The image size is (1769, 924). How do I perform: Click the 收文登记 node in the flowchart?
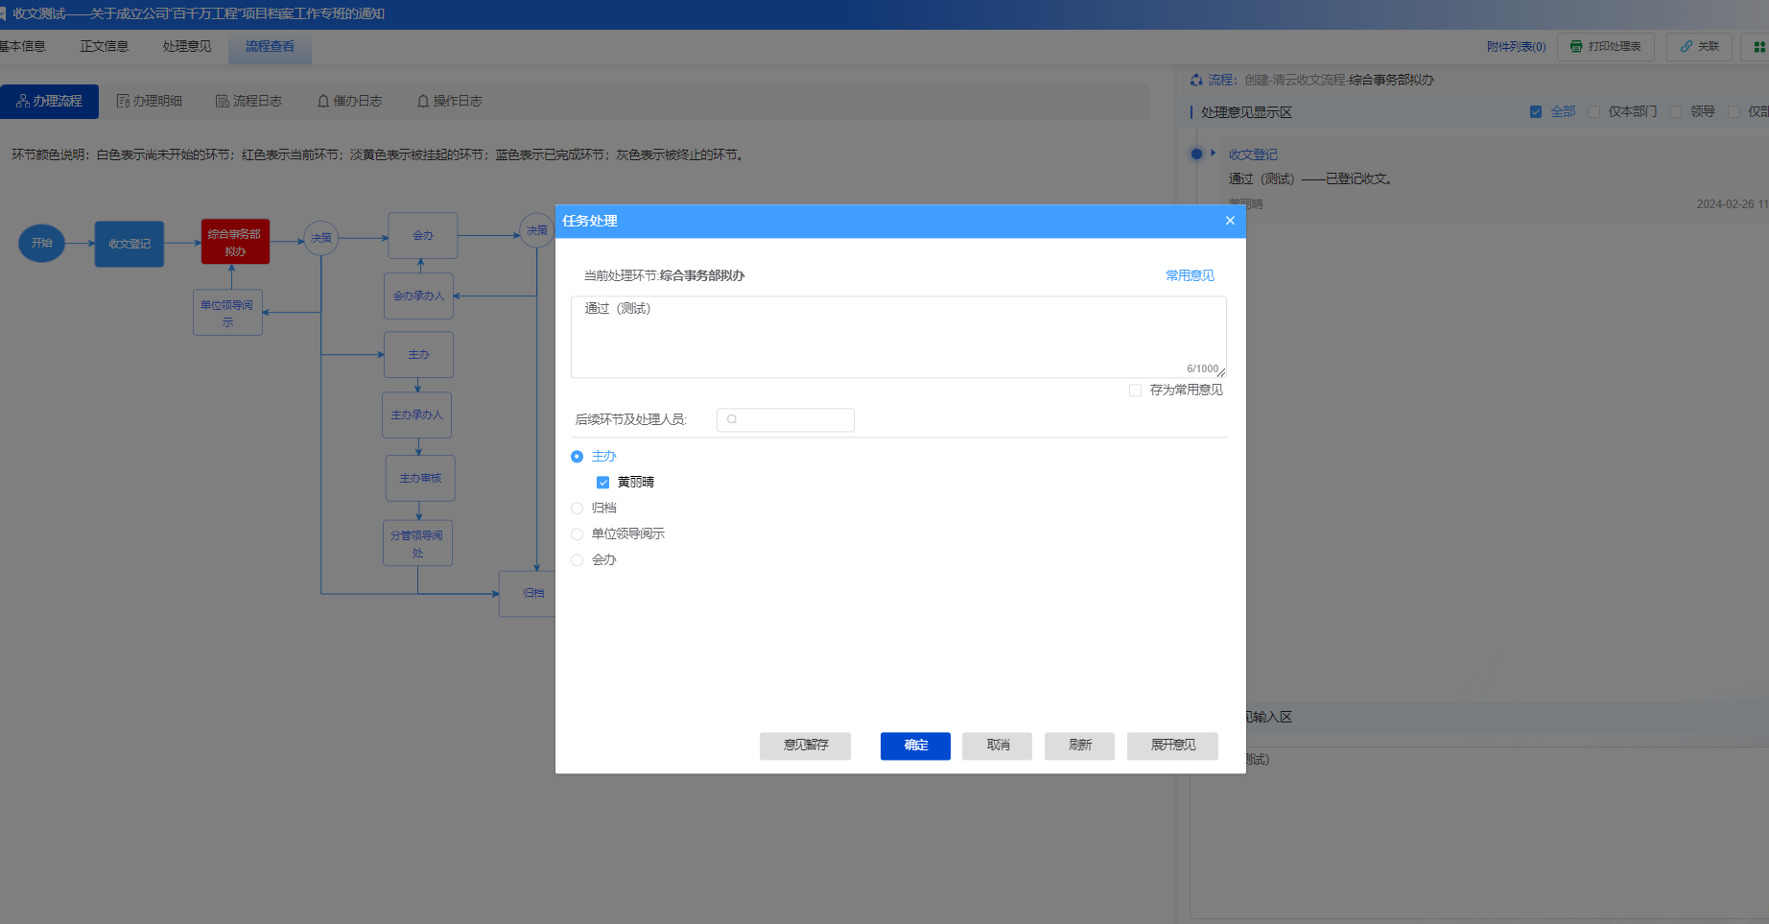click(x=130, y=244)
